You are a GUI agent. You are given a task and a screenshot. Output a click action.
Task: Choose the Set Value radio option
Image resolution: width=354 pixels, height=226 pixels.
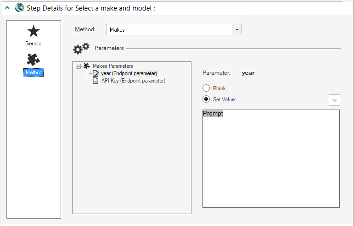[x=206, y=99]
